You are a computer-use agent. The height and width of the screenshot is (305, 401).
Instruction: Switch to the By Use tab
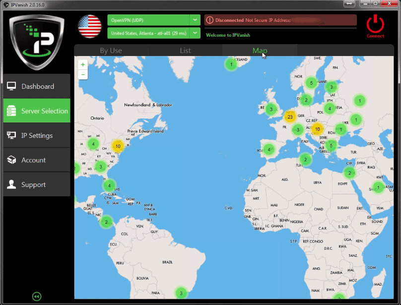(111, 51)
